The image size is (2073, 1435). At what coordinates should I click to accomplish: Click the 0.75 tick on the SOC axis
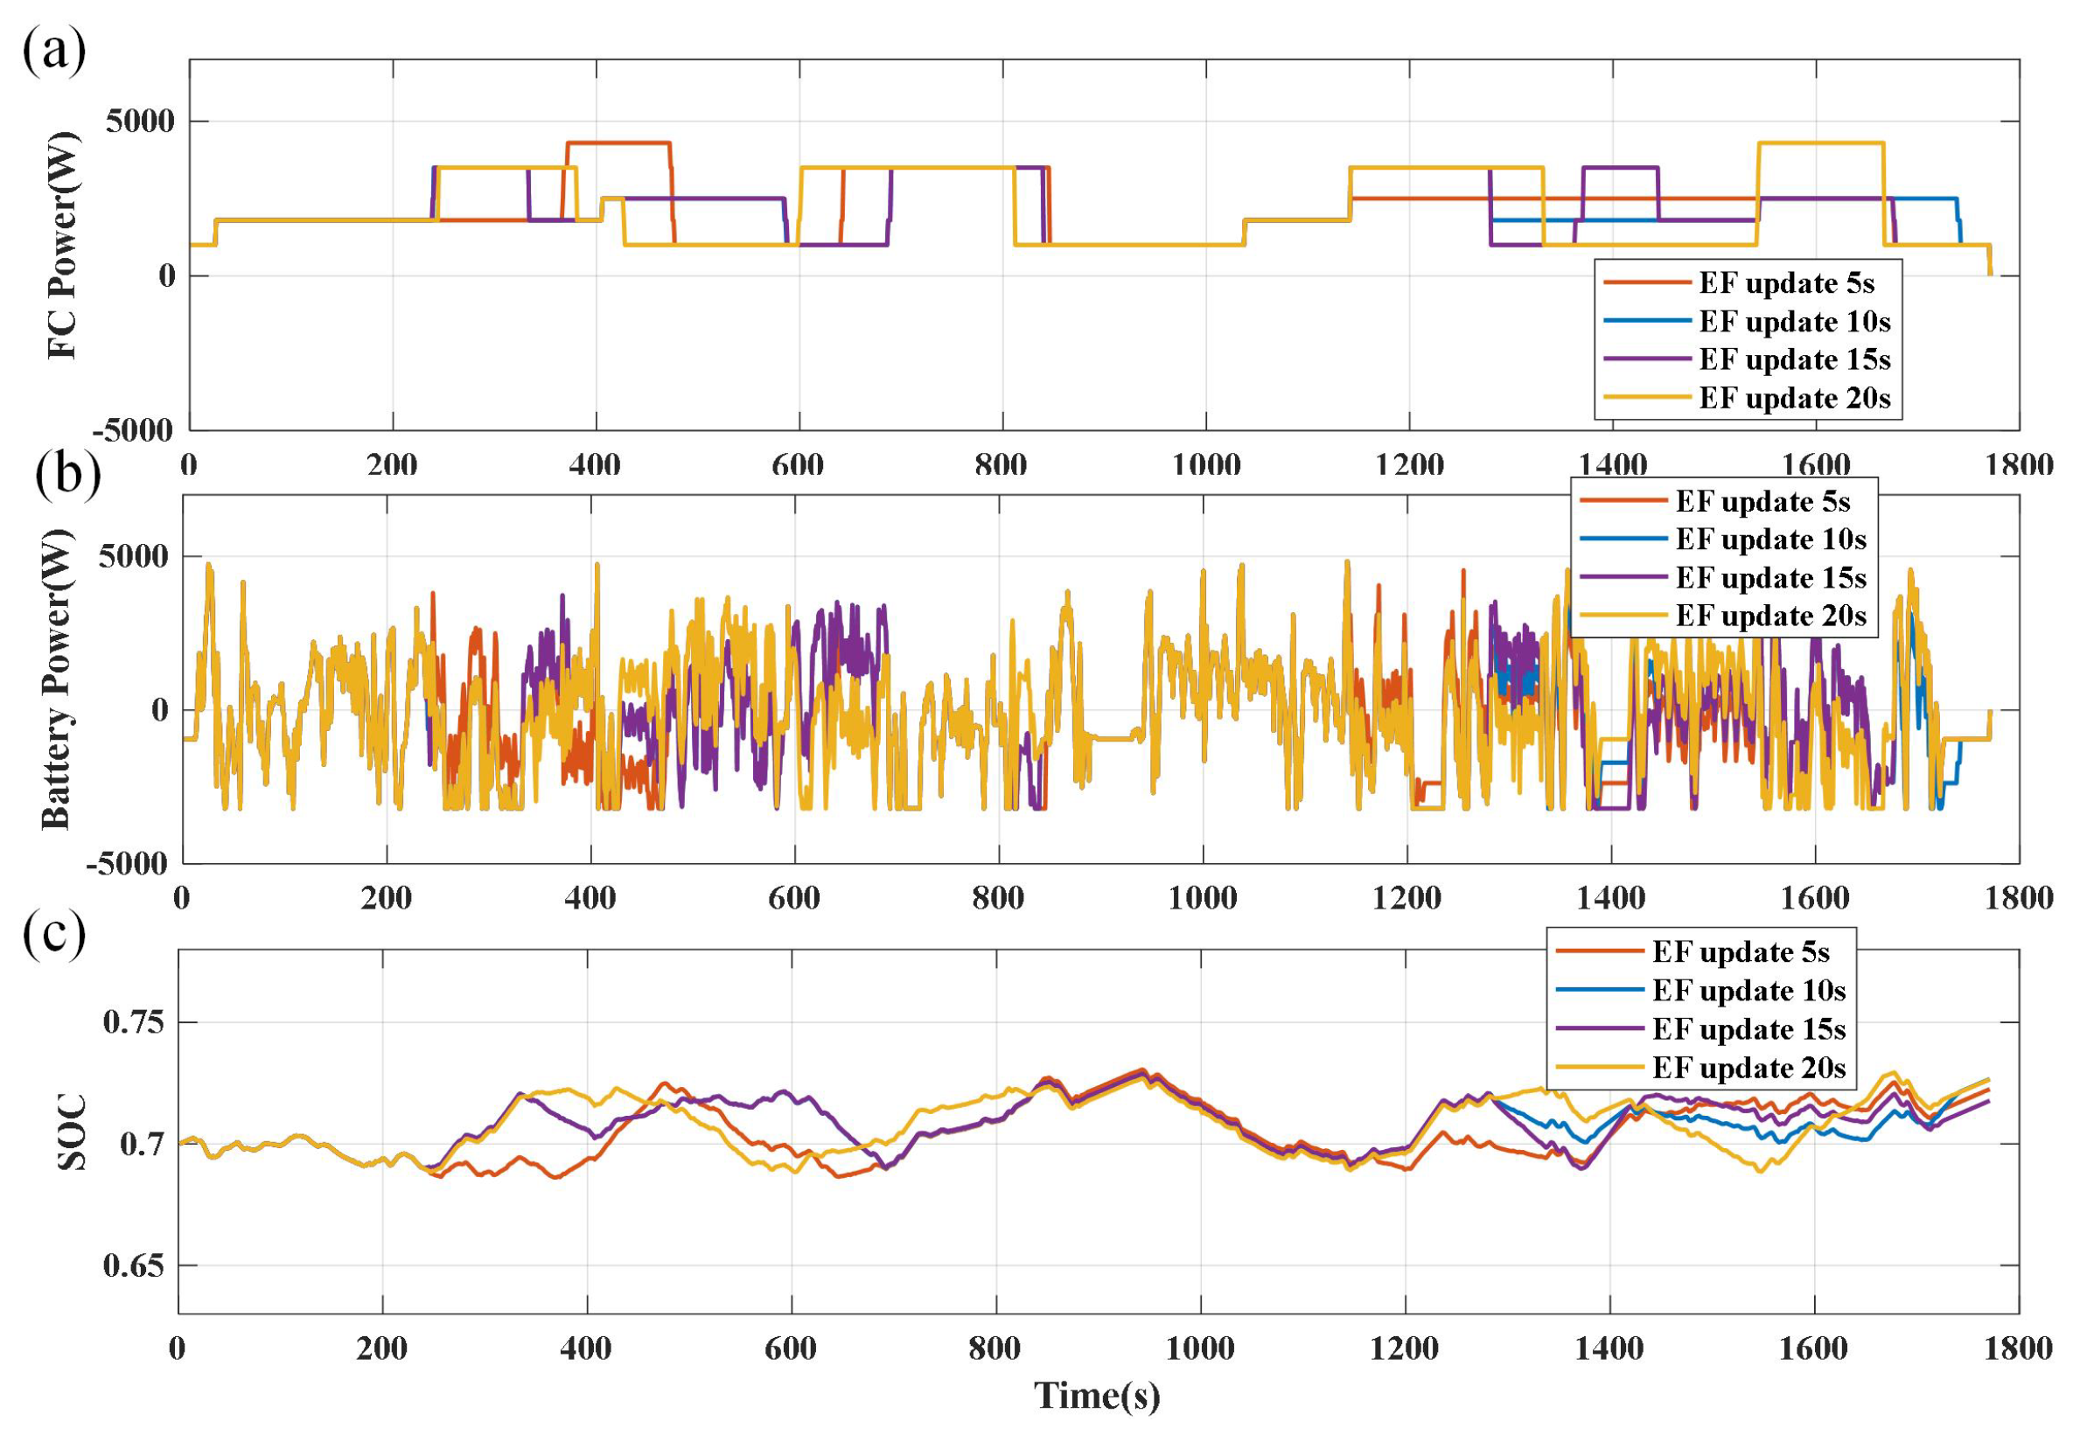(134, 1022)
